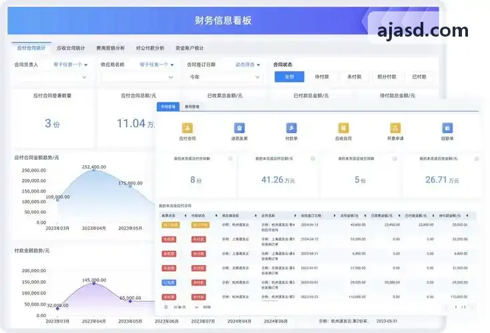
Task: Sort by the 待付款金额/元 column sort icon
Action: (467, 216)
